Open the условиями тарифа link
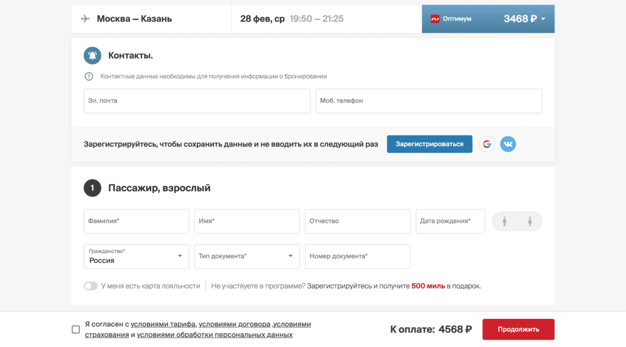Screen dimensions: 626x347 click(163, 324)
